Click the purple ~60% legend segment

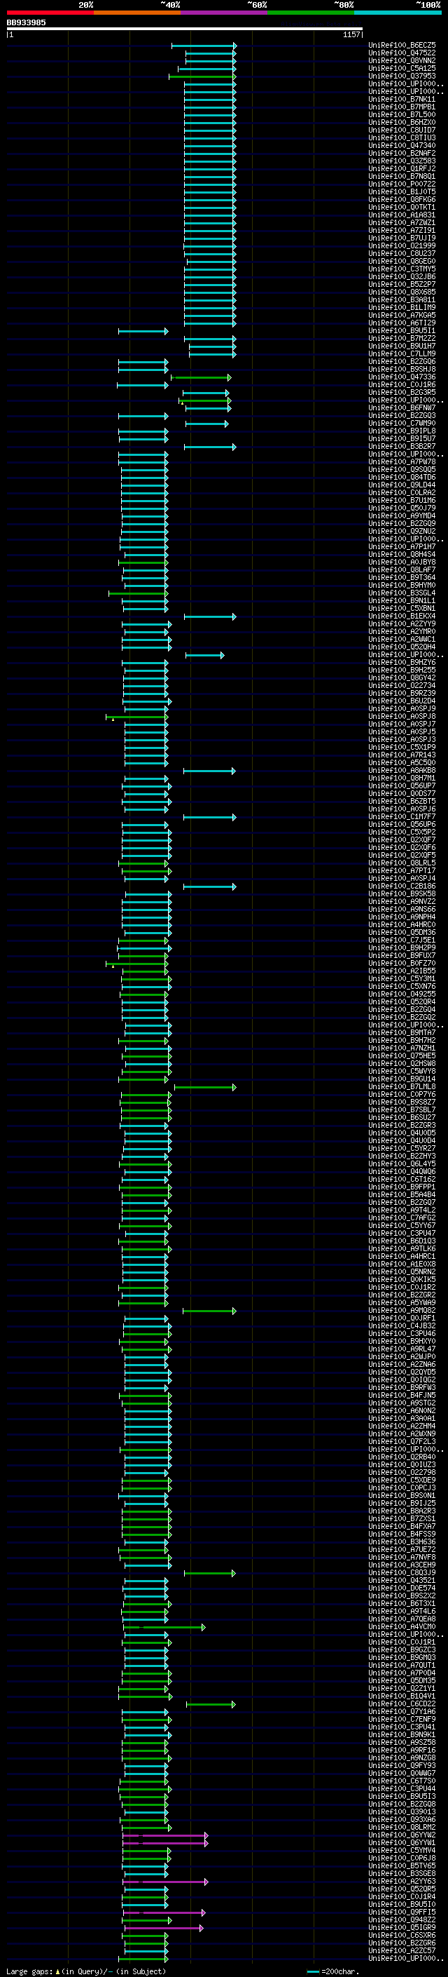tap(223, 13)
